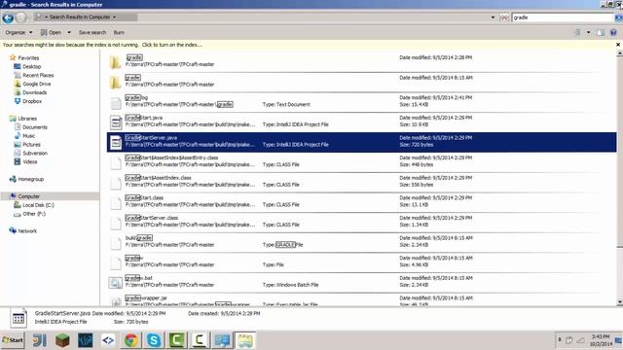Select the gradle folder modified 8:15 AM
This screenshot has height=350, width=623.
[x=361, y=82]
